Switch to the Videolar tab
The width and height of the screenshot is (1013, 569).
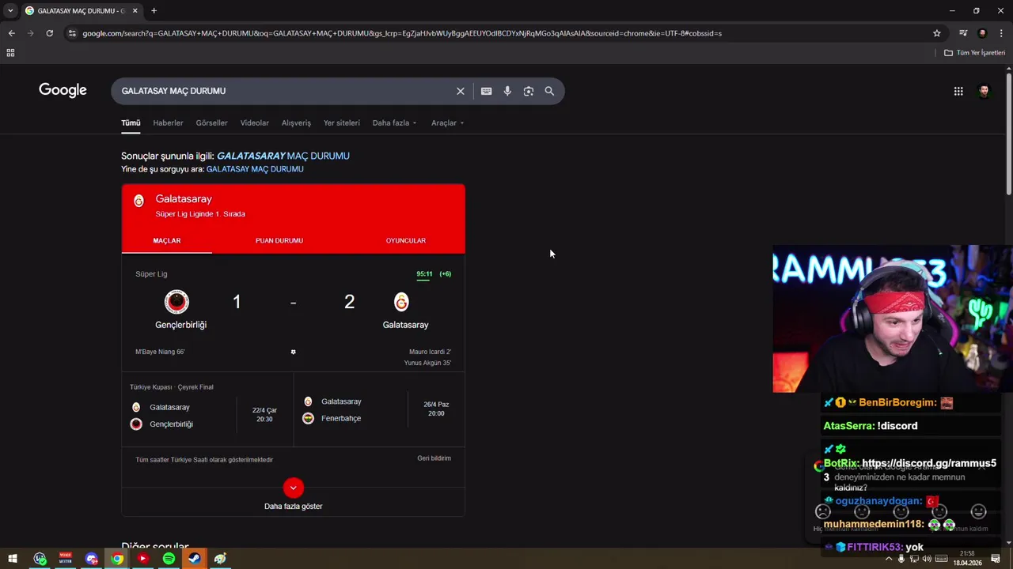point(255,122)
